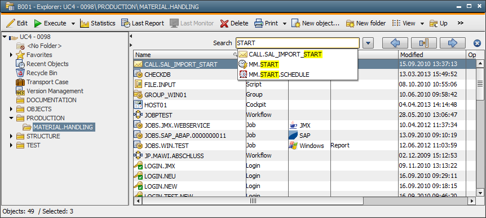486x218 pixels.
Task: Expand the TEST folder
Action: pyautogui.click(x=11, y=145)
